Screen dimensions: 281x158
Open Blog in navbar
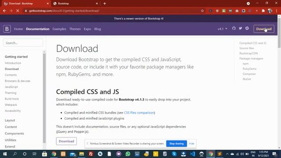(x=97, y=29)
